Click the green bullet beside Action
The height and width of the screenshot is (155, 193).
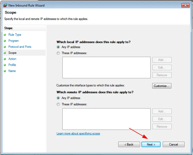[x=5, y=59]
